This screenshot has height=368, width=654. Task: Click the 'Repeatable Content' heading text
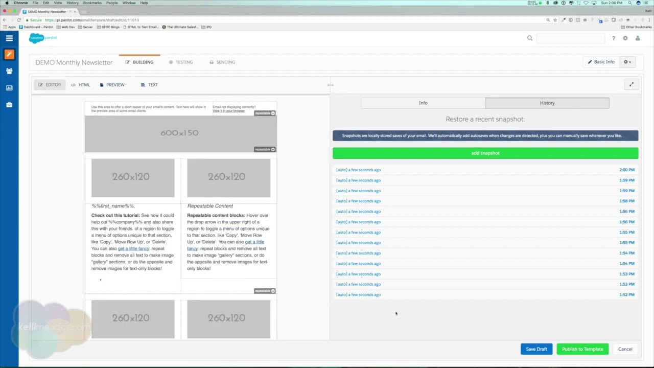coord(210,206)
